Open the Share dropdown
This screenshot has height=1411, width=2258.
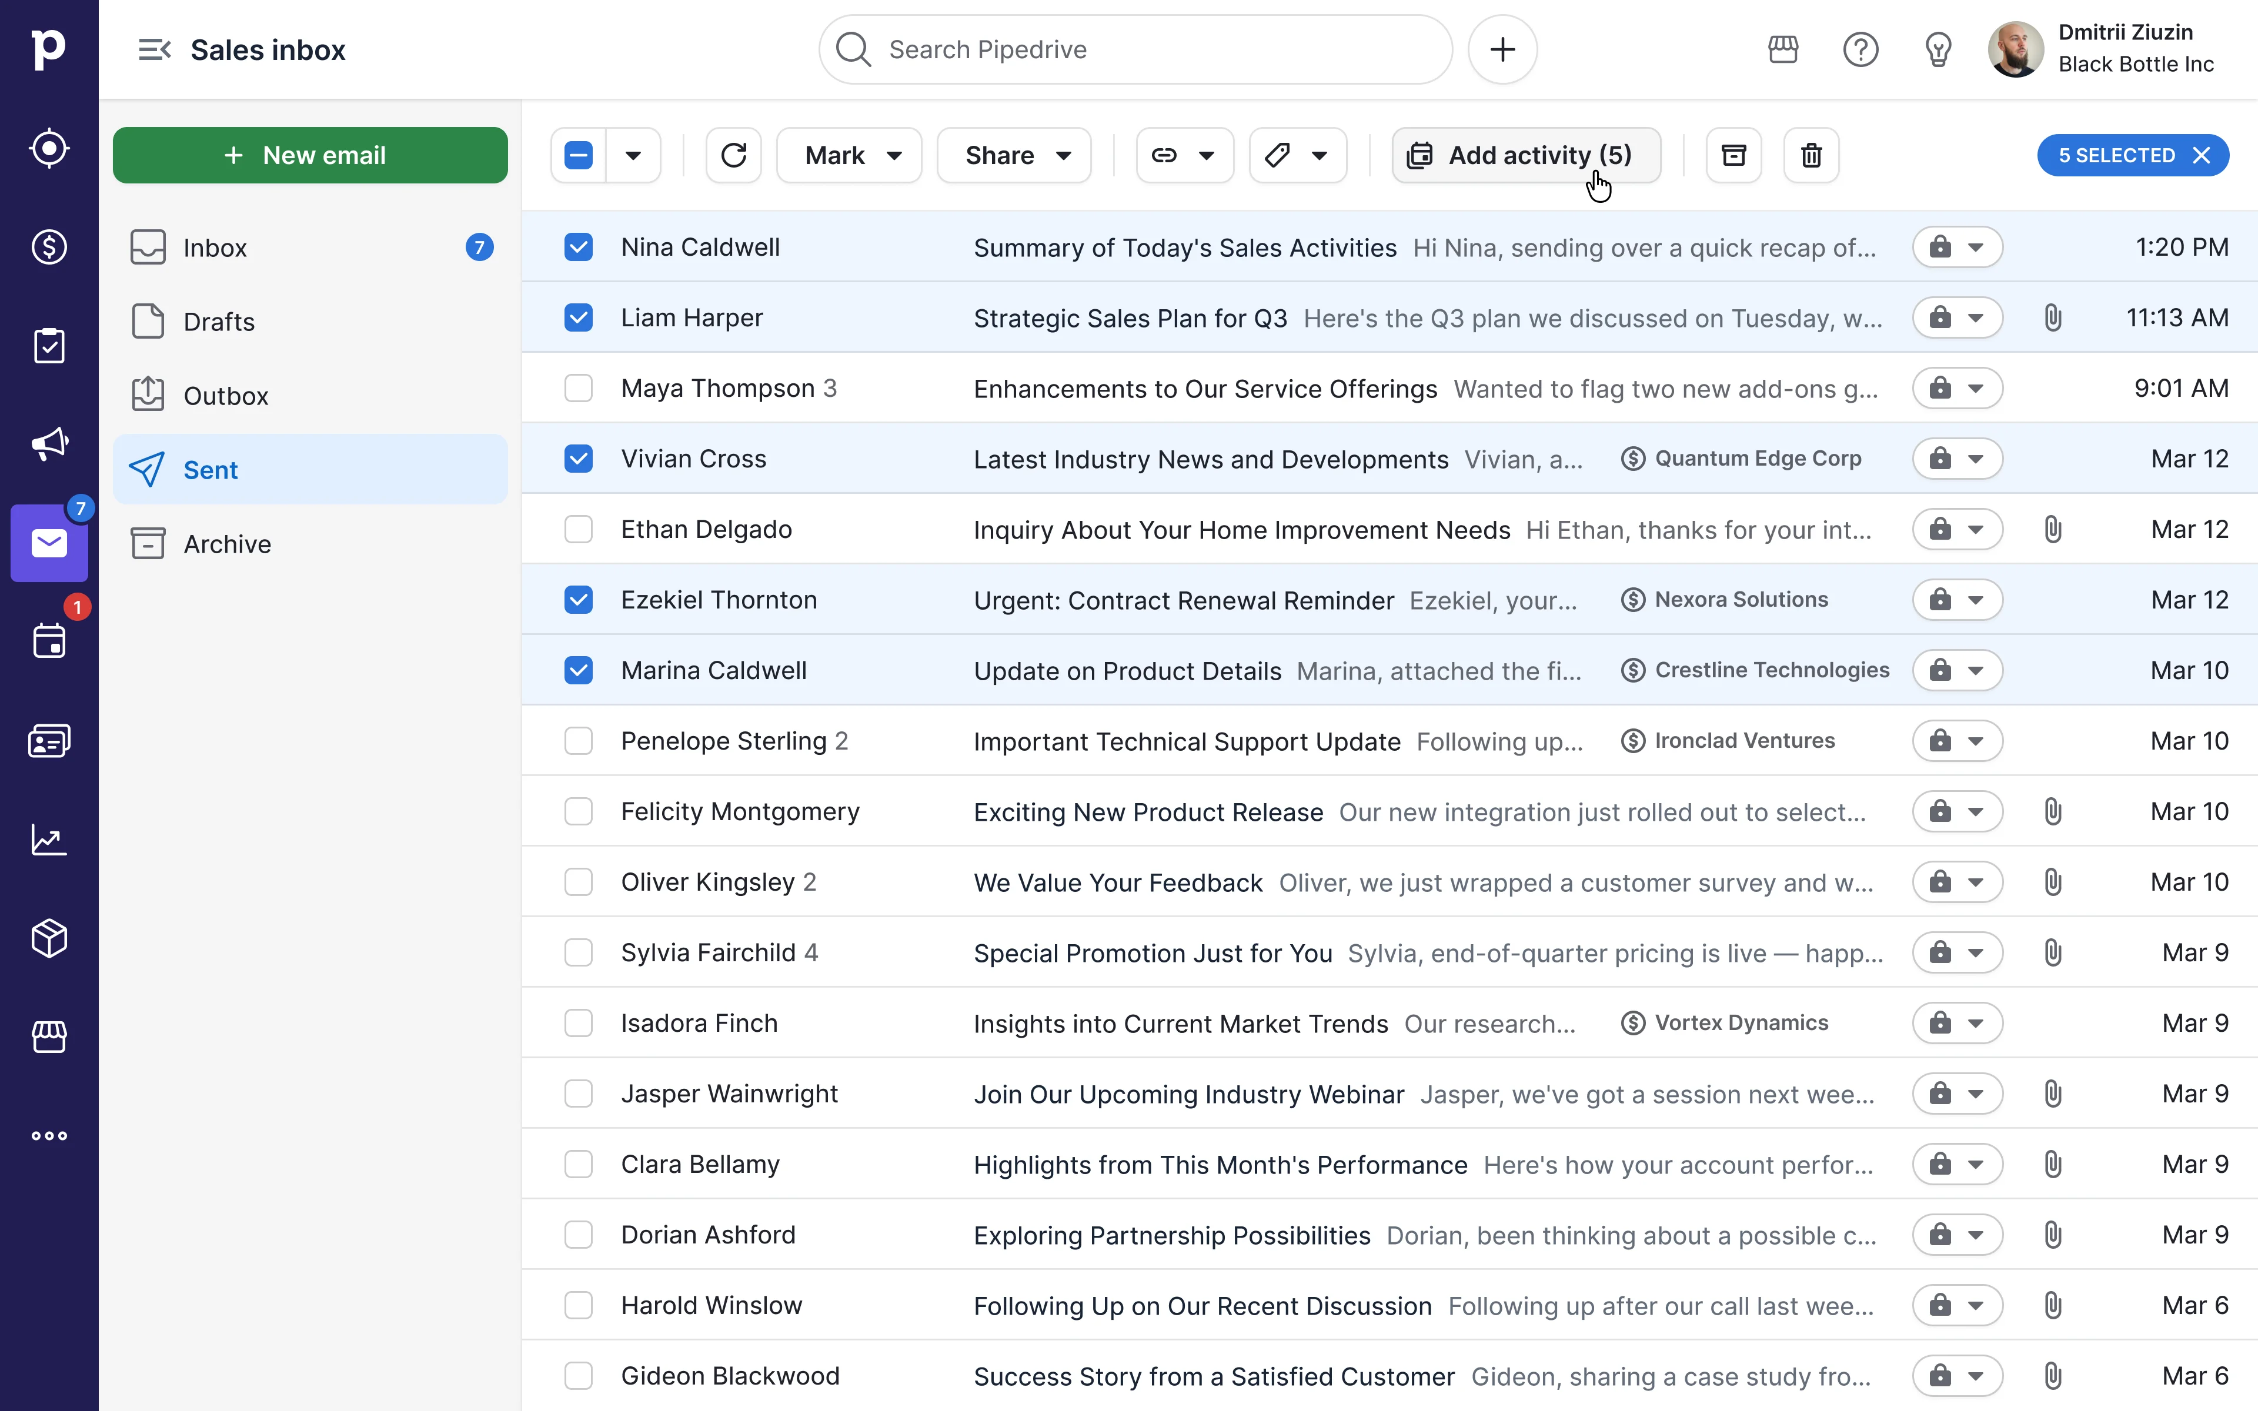[1014, 155]
